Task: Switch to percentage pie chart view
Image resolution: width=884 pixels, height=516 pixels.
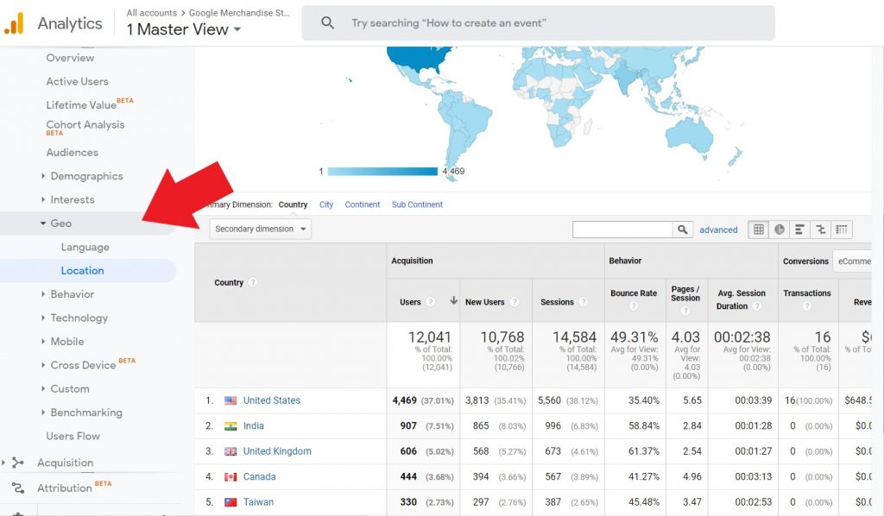Action: (x=780, y=230)
